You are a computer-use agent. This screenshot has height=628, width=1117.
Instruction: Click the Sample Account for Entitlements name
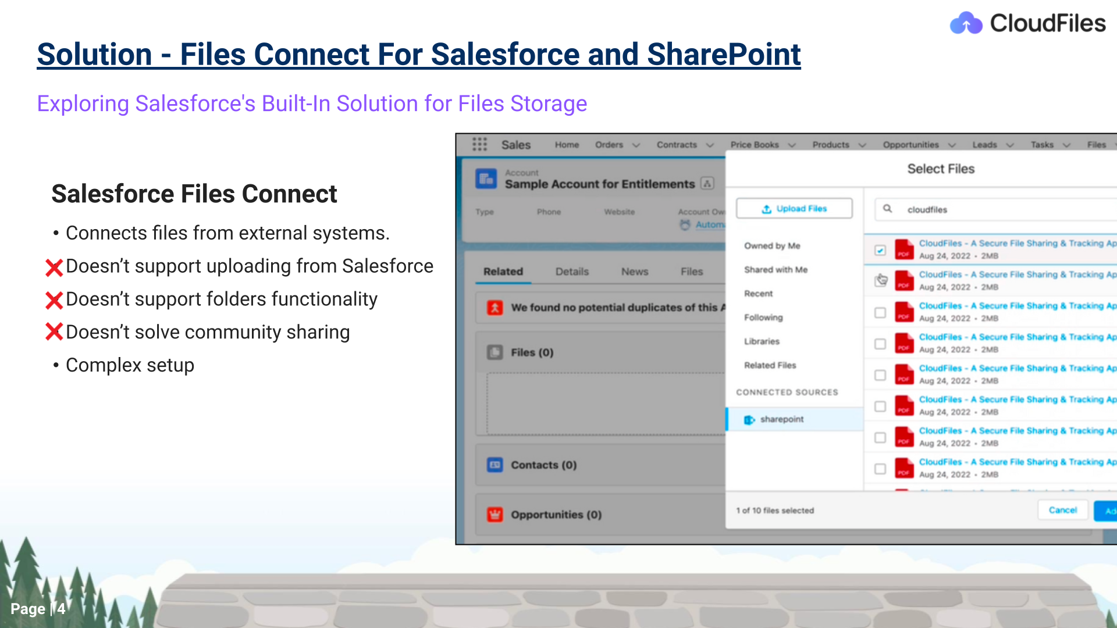[600, 184]
